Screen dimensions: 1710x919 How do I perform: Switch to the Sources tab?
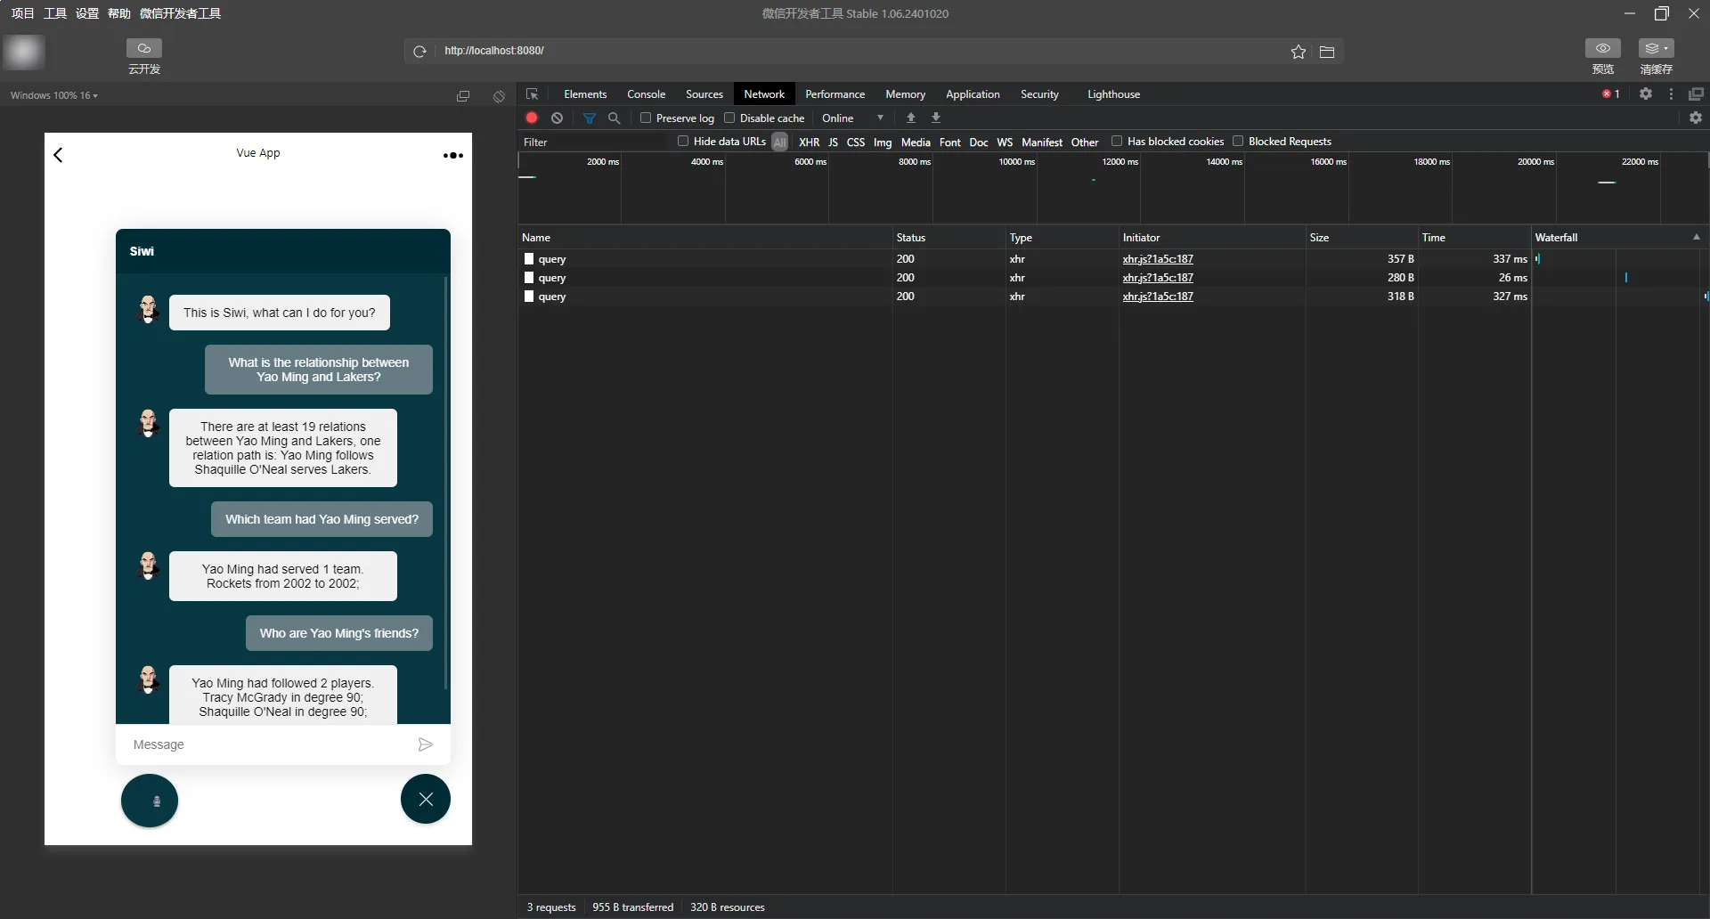[704, 94]
